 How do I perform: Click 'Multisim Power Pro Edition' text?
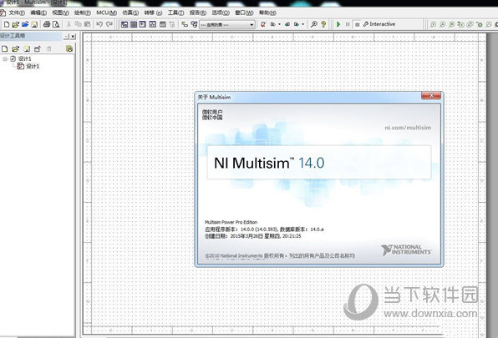[231, 222]
